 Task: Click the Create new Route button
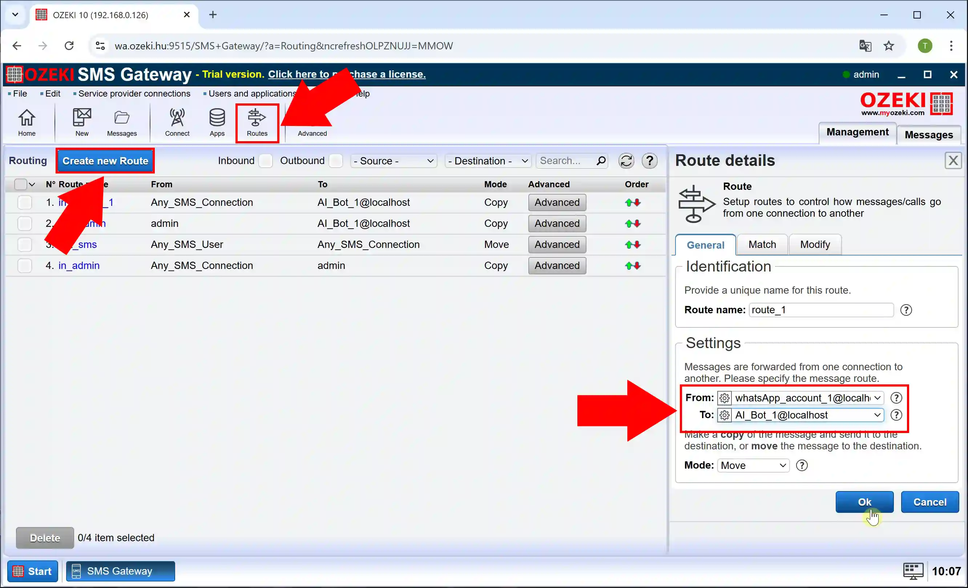106,161
